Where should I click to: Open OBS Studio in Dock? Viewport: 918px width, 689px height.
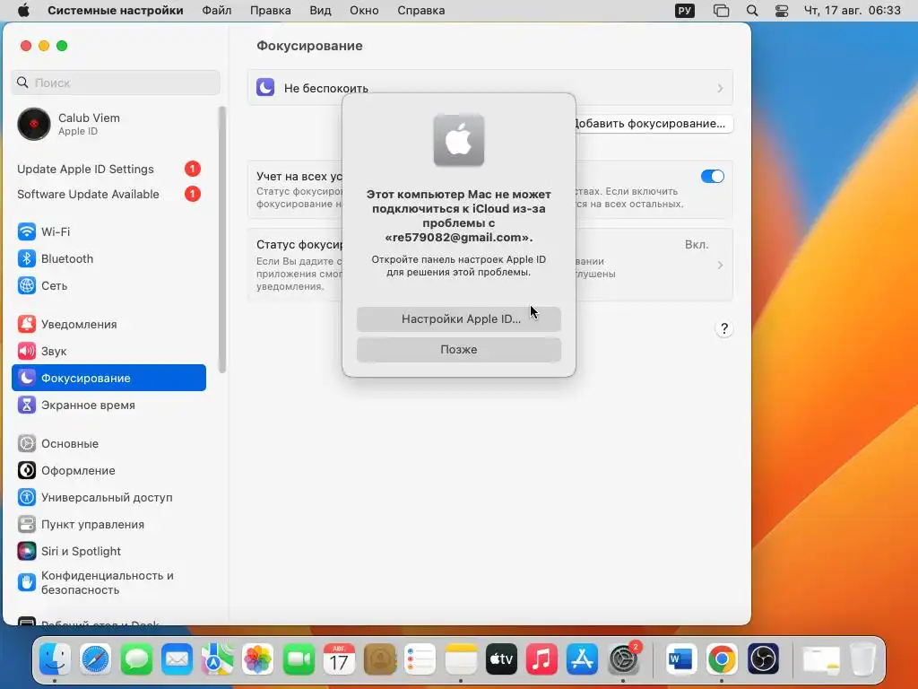[763, 659]
